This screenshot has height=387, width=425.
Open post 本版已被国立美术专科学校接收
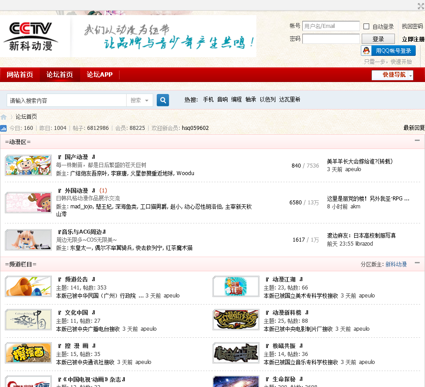301,296
